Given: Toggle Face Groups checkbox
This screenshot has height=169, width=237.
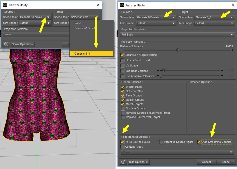Looking at the screenshot, I should (x=123, y=96).
